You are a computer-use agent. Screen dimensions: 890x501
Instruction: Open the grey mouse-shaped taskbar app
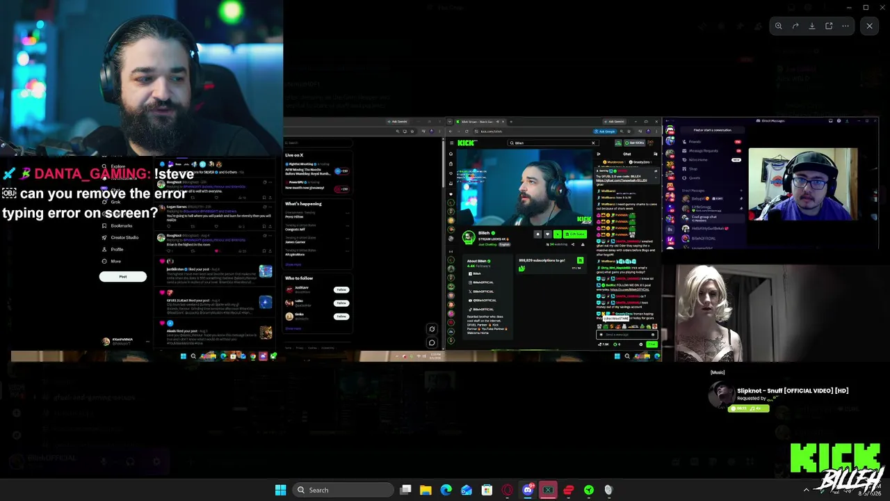(608, 490)
